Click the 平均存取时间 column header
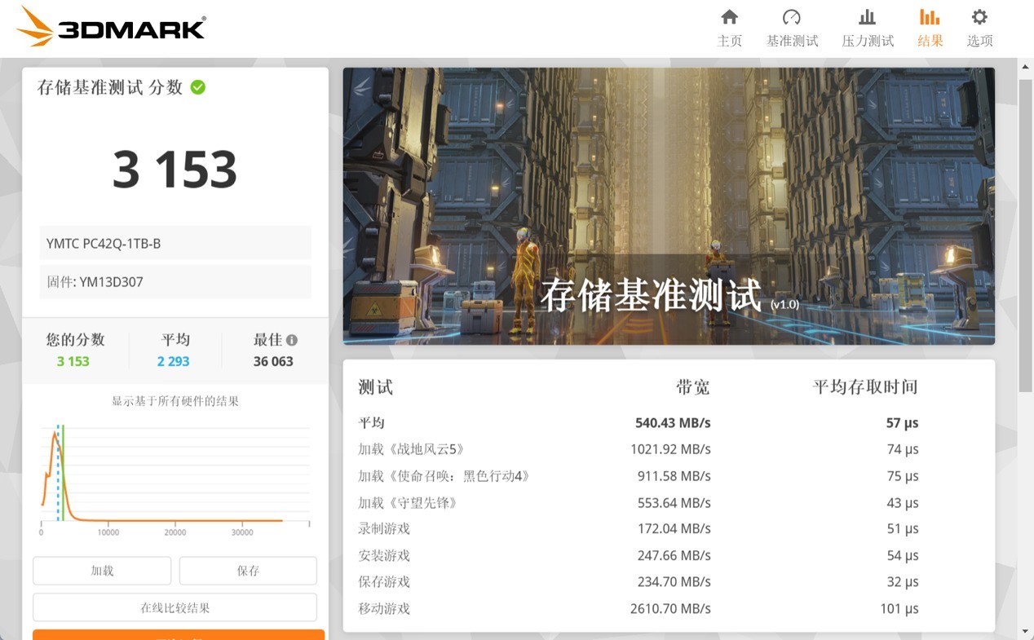The height and width of the screenshot is (640, 1034). (x=865, y=387)
